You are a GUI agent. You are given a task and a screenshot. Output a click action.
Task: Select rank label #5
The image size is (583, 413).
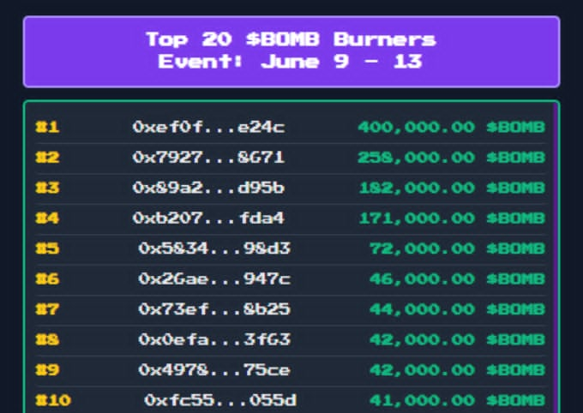point(47,248)
